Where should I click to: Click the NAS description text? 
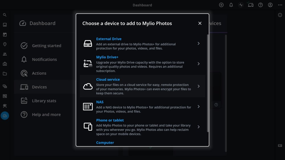(144, 109)
